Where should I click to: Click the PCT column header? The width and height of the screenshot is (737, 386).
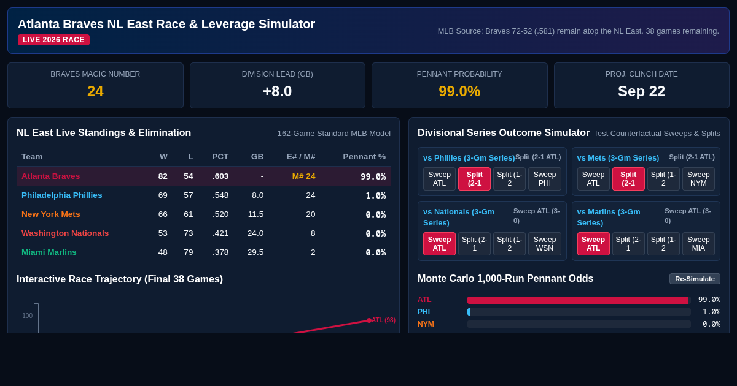(220, 156)
